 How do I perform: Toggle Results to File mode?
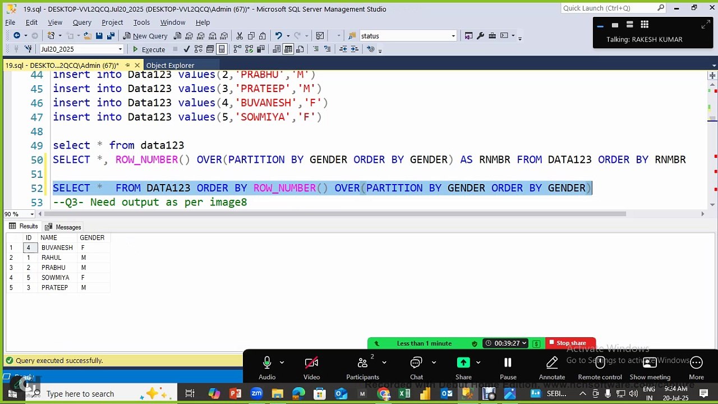tap(300, 49)
